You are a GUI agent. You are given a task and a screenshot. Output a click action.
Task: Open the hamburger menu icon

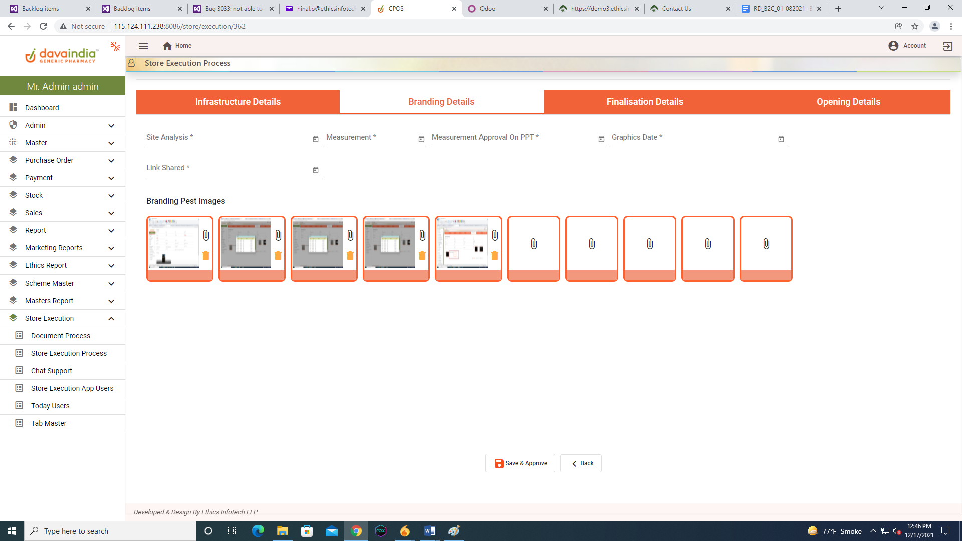click(x=143, y=46)
